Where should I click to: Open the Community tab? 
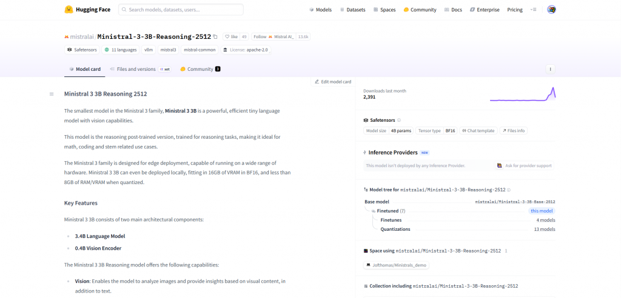[x=200, y=69]
